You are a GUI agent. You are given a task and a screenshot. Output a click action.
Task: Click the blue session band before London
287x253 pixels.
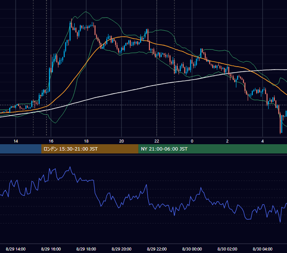coord(21,149)
